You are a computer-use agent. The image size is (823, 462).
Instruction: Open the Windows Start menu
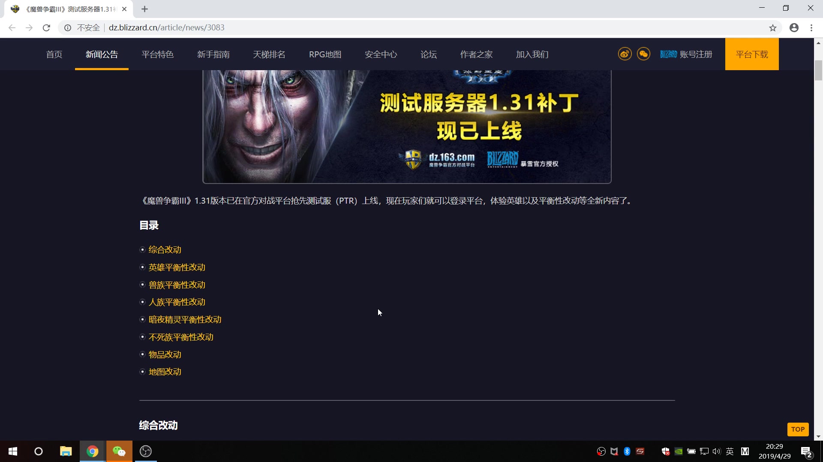tap(13, 451)
